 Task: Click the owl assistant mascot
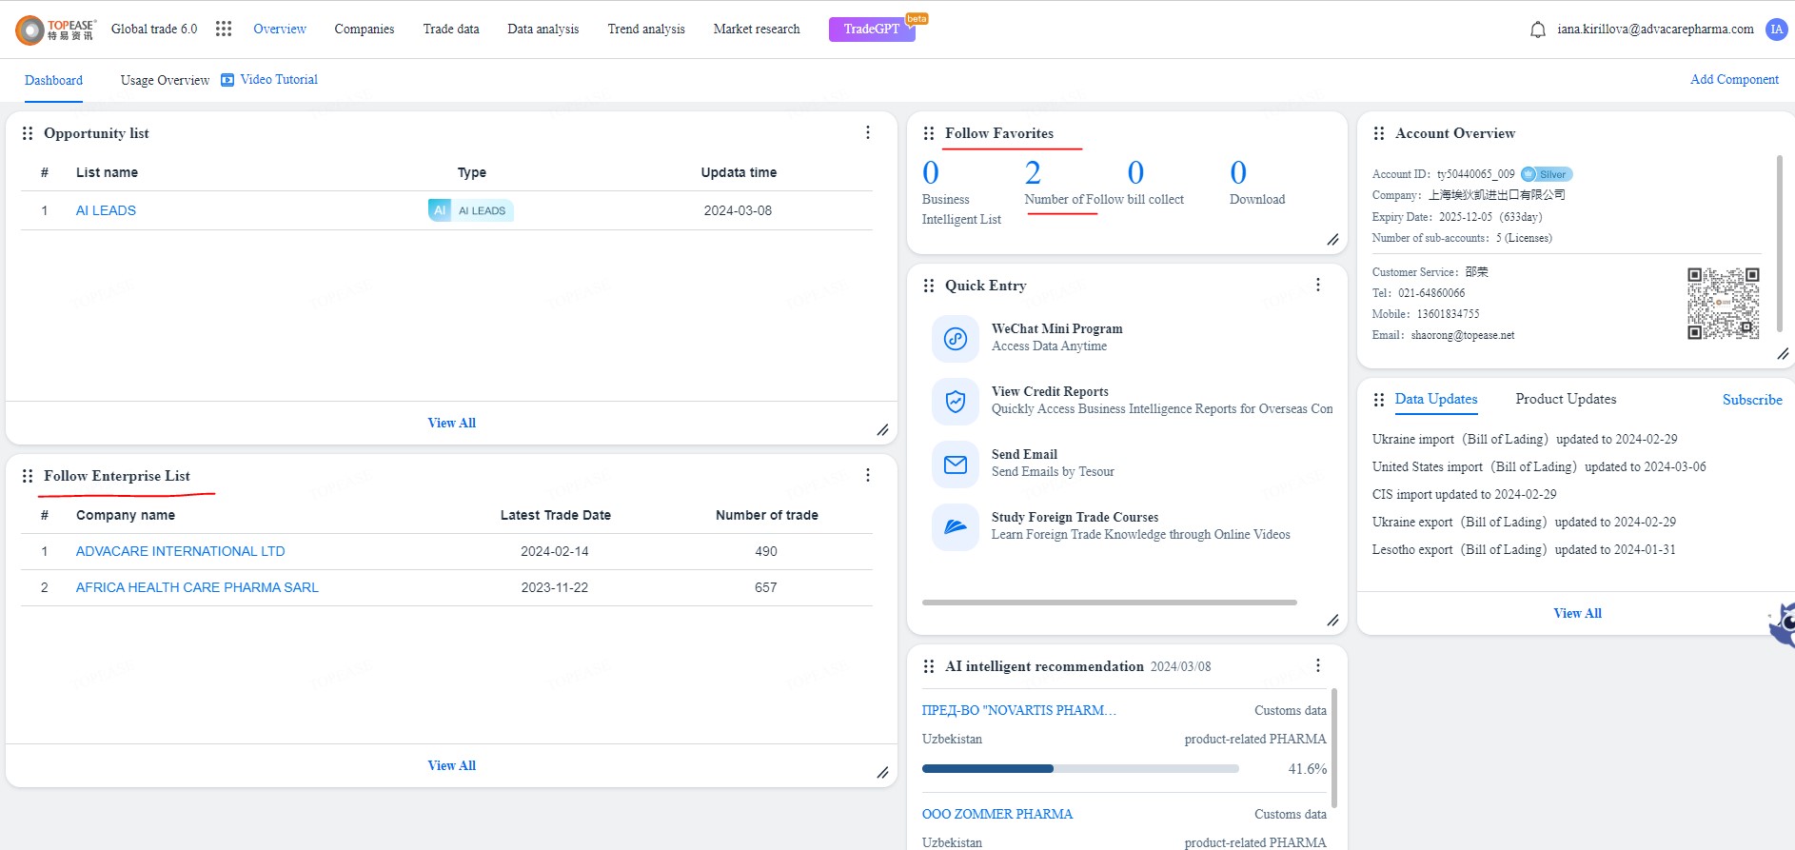tap(1783, 624)
